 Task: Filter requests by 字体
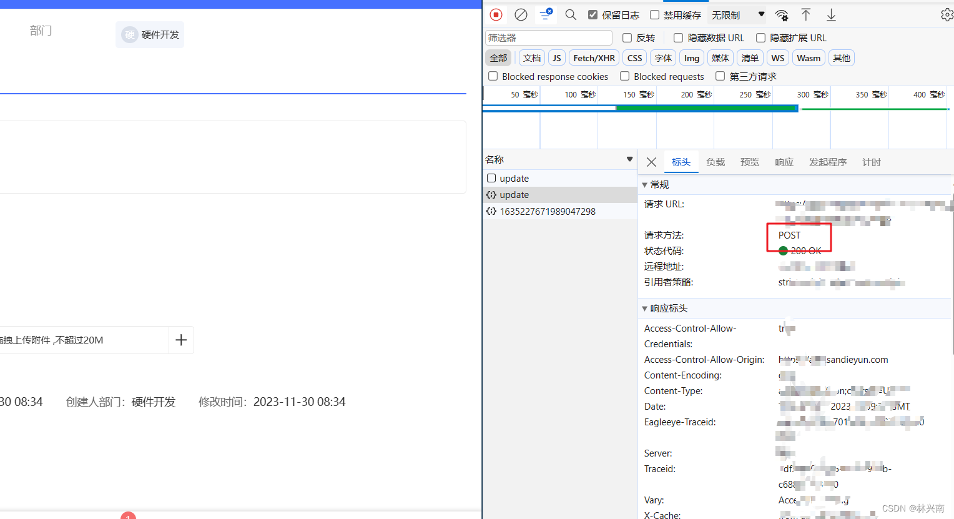click(x=663, y=58)
